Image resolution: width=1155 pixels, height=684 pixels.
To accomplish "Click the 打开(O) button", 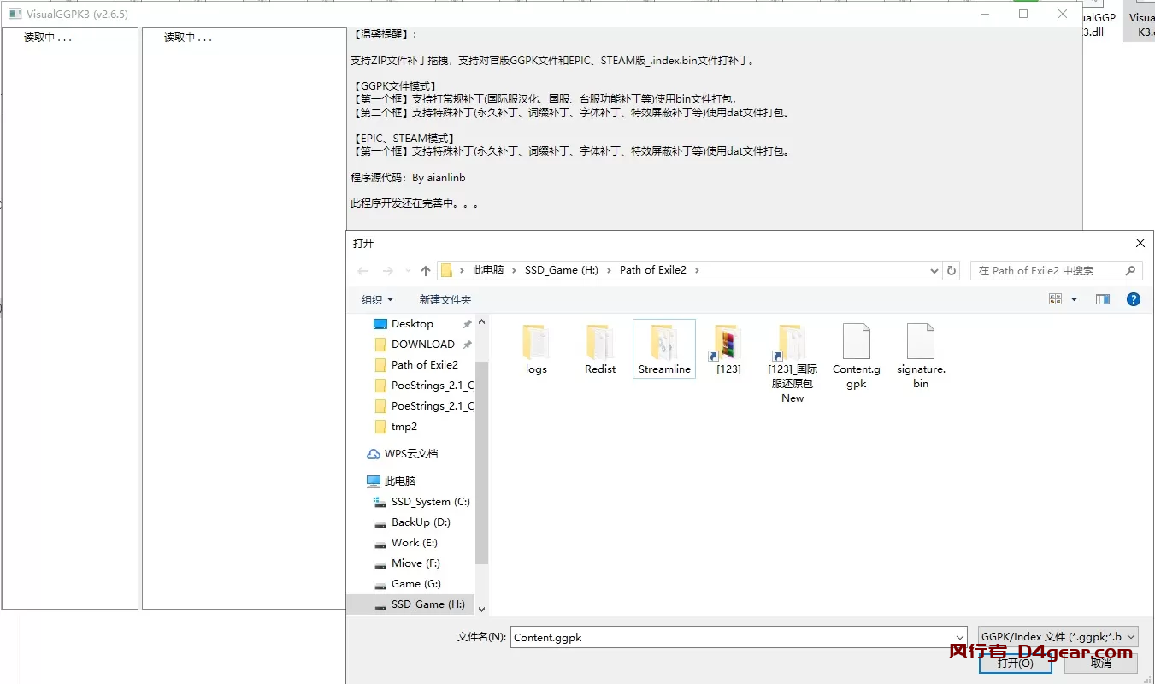I will [x=1015, y=663].
